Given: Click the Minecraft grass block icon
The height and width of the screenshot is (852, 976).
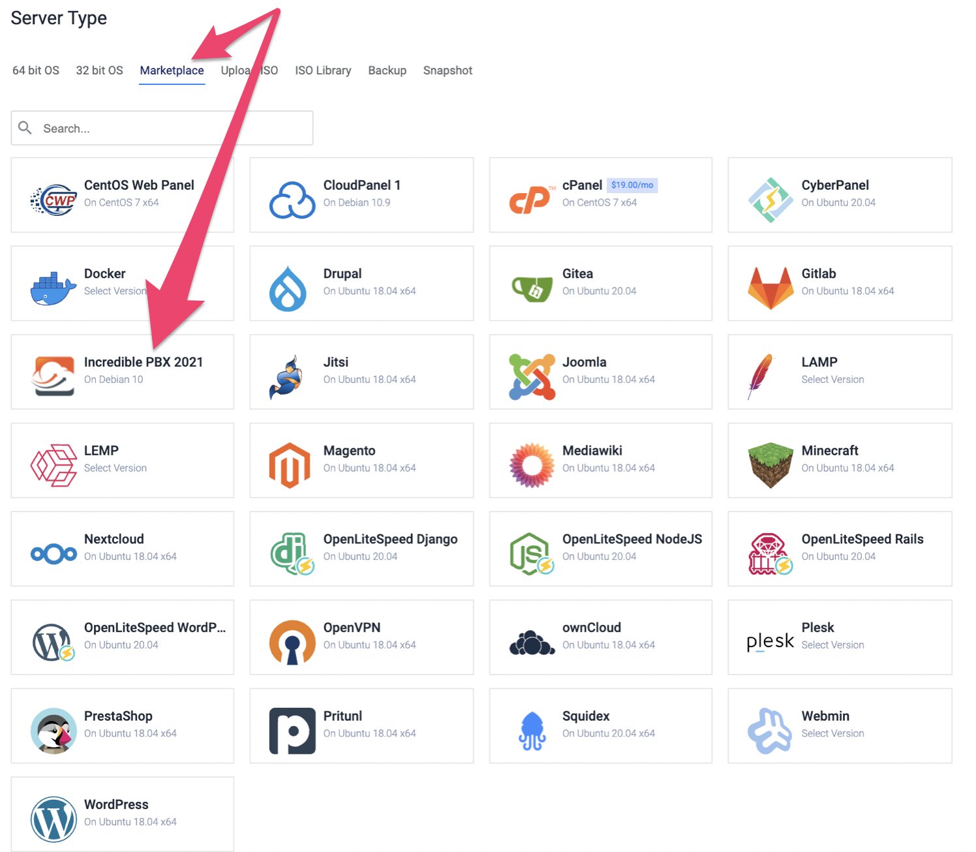Looking at the screenshot, I should click(x=770, y=465).
